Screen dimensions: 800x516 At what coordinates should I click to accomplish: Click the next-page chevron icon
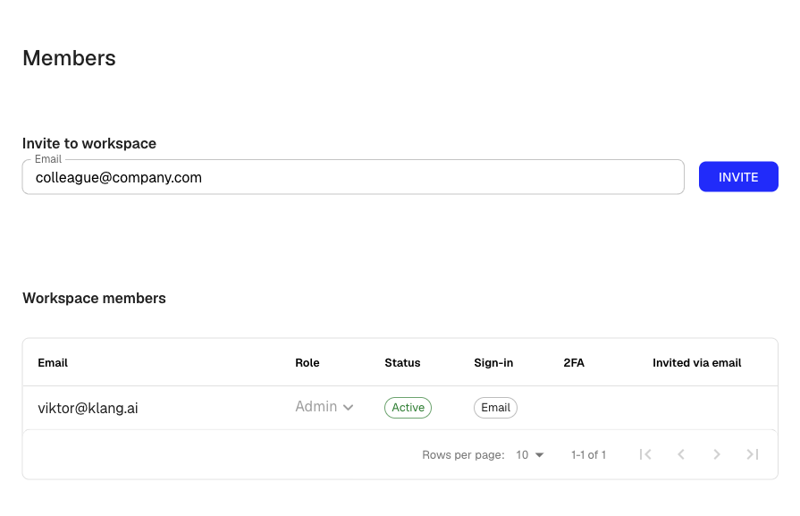717,454
